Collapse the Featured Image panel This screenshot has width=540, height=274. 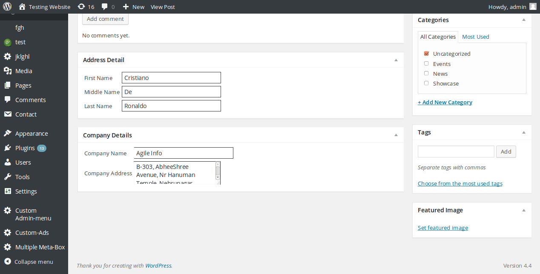pyautogui.click(x=524, y=210)
